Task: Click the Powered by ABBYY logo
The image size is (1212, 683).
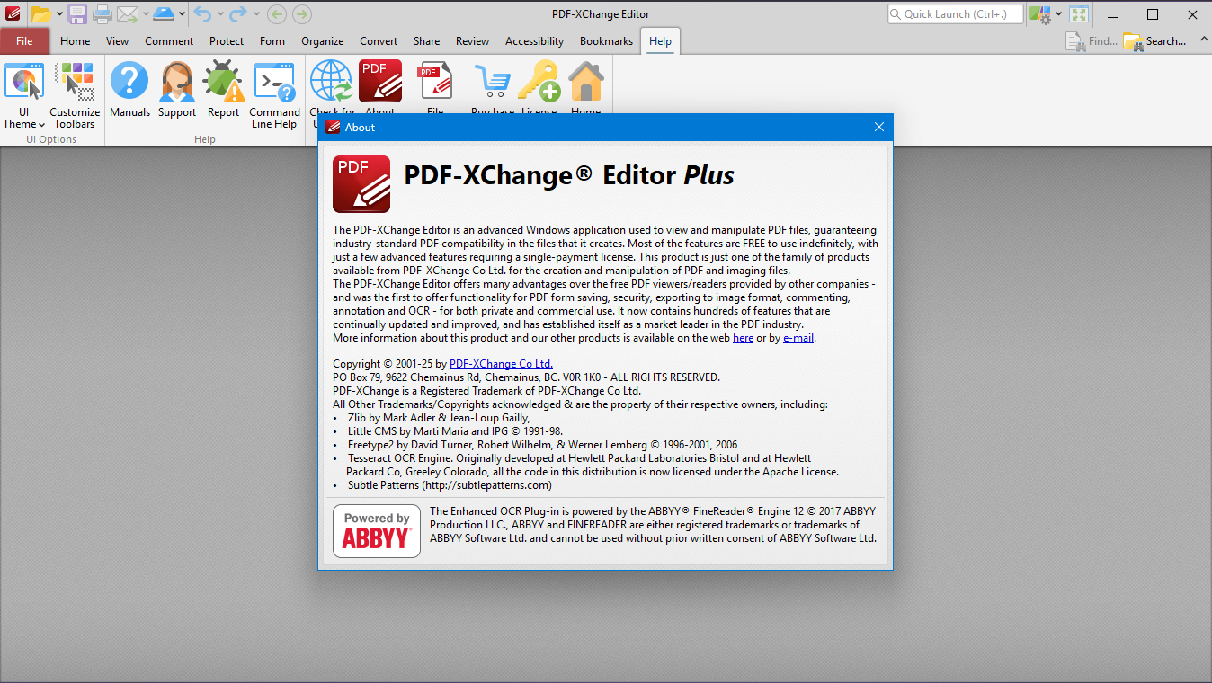Action: [x=377, y=530]
